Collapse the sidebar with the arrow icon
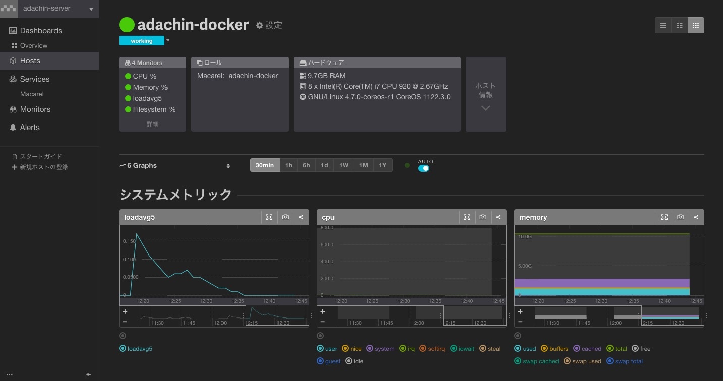 pyautogui.click(x=89, y=374)
